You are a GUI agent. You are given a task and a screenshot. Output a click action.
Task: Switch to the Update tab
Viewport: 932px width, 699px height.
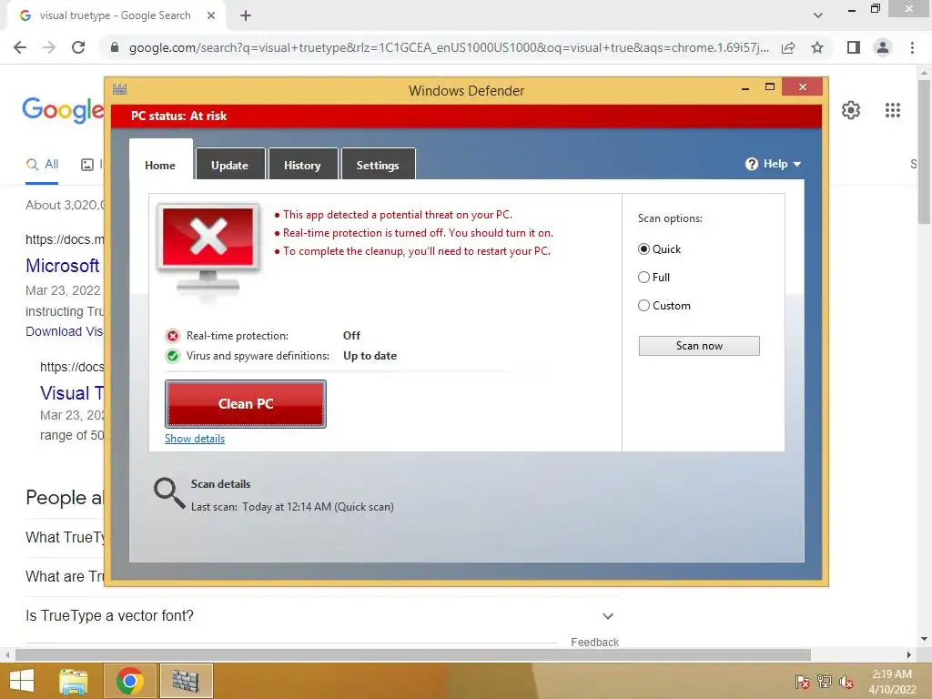click(x=230, y=164)
